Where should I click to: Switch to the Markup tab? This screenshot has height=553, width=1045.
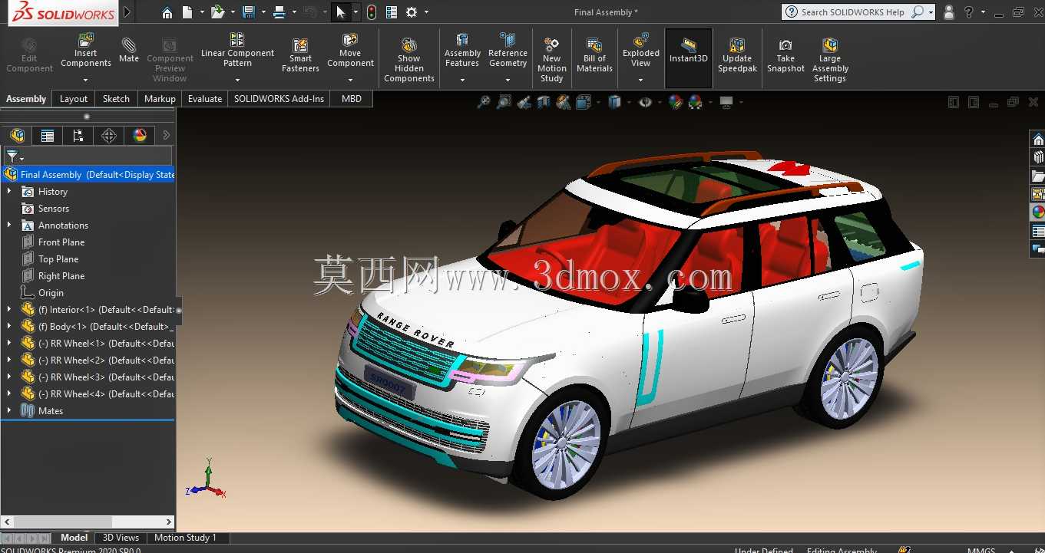coord(160,99)
